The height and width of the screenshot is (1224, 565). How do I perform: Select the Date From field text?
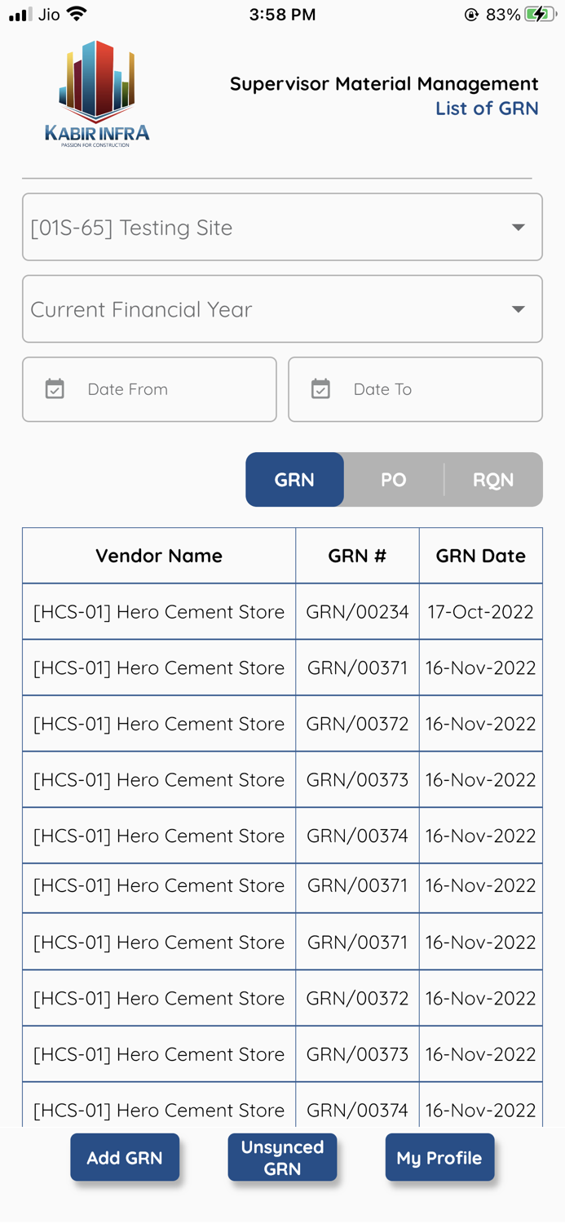pyautogui.click(x=128, y=389)
